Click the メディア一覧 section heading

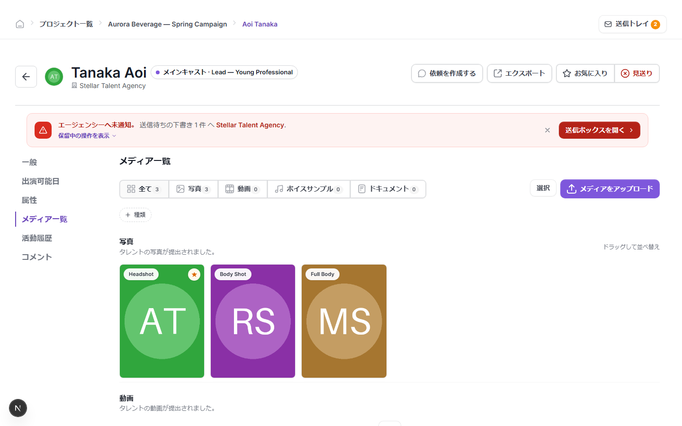(145, 161)
